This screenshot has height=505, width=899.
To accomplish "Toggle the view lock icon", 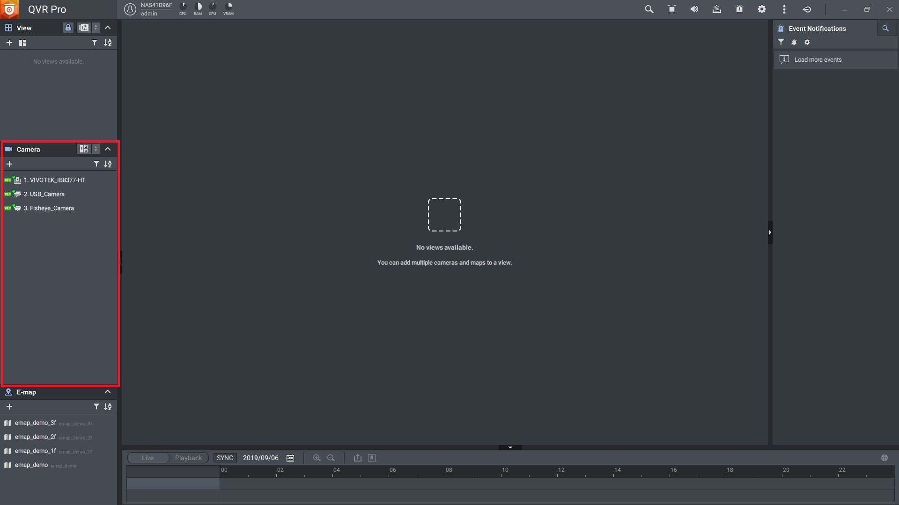I will tap(68, 28).
